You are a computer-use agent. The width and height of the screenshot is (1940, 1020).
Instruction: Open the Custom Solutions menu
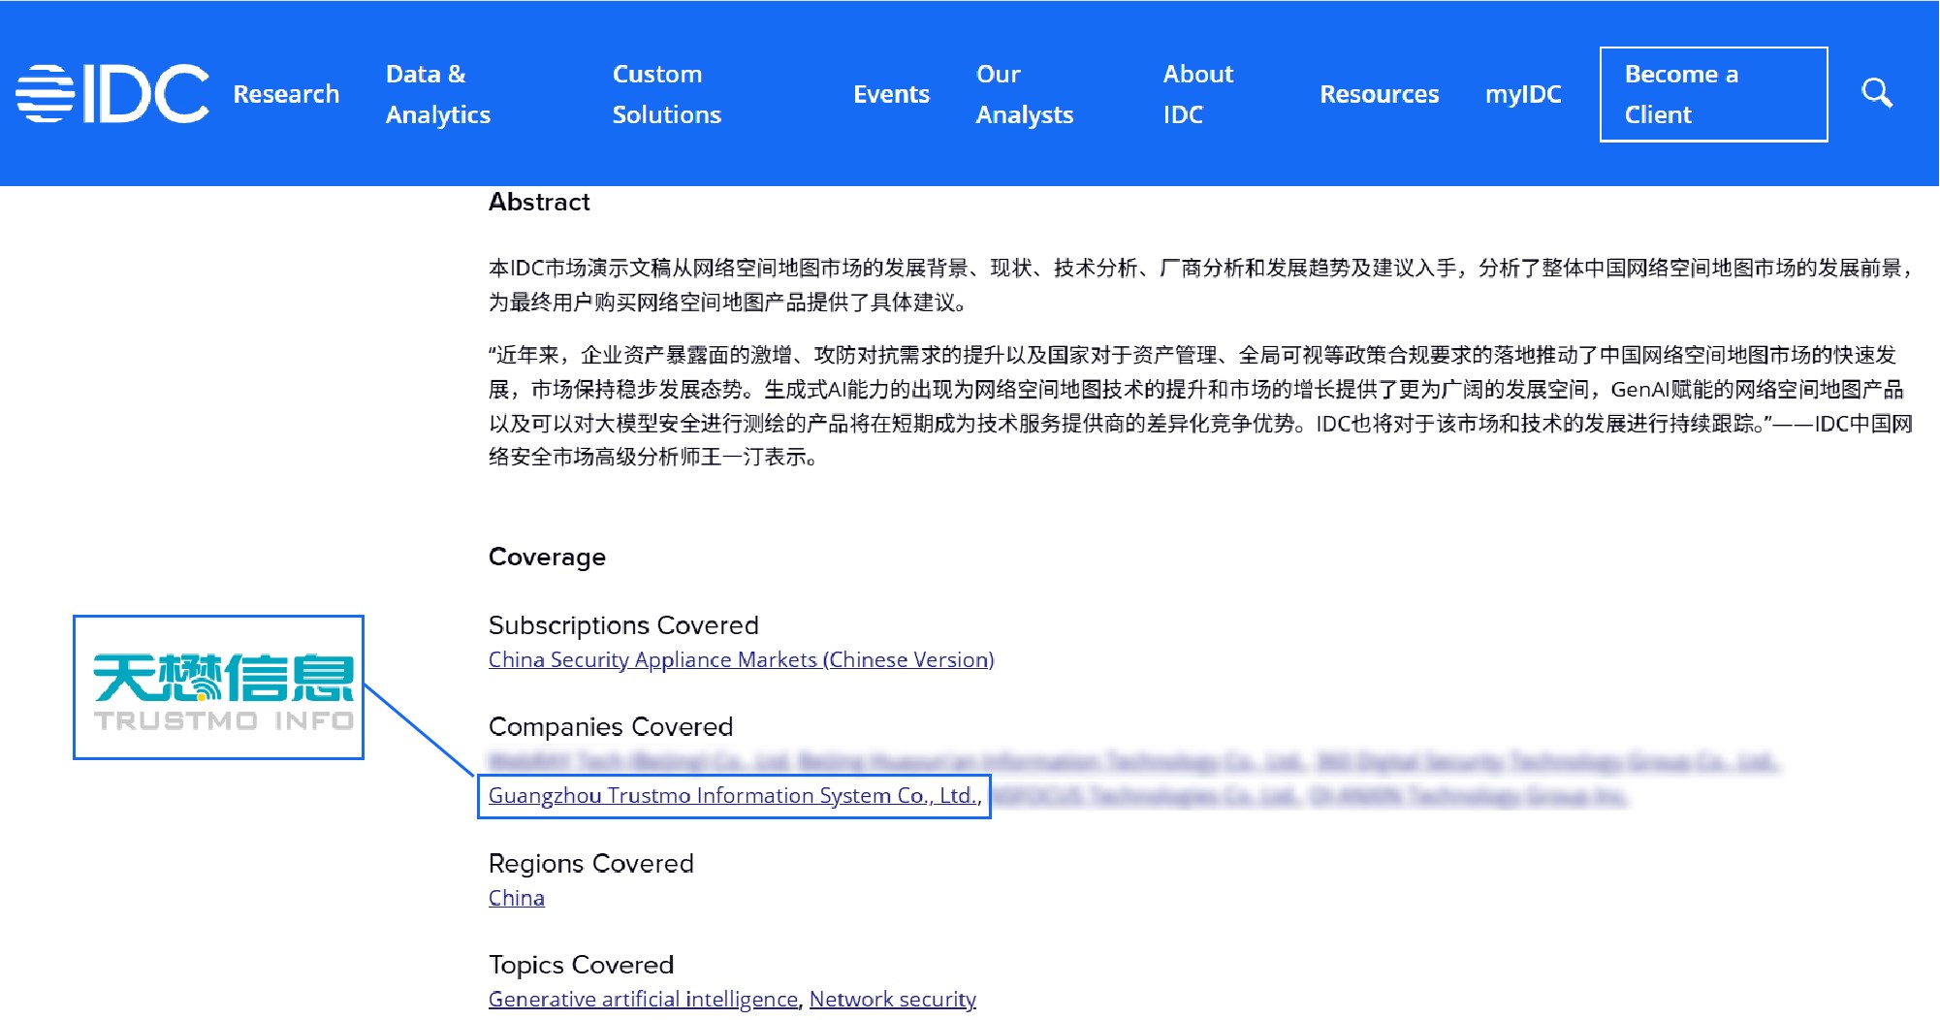(x=667, y=93)
